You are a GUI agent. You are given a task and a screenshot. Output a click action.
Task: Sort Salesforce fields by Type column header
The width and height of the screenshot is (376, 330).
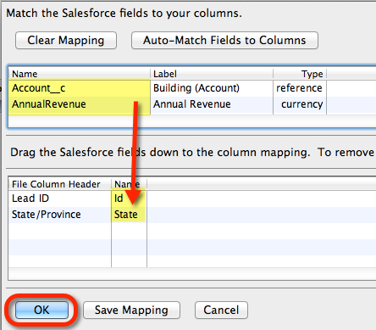pos(300,74)
